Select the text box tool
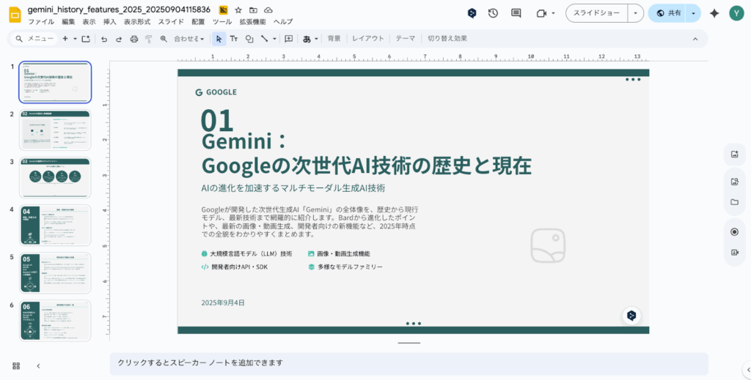 pos(234,39)
